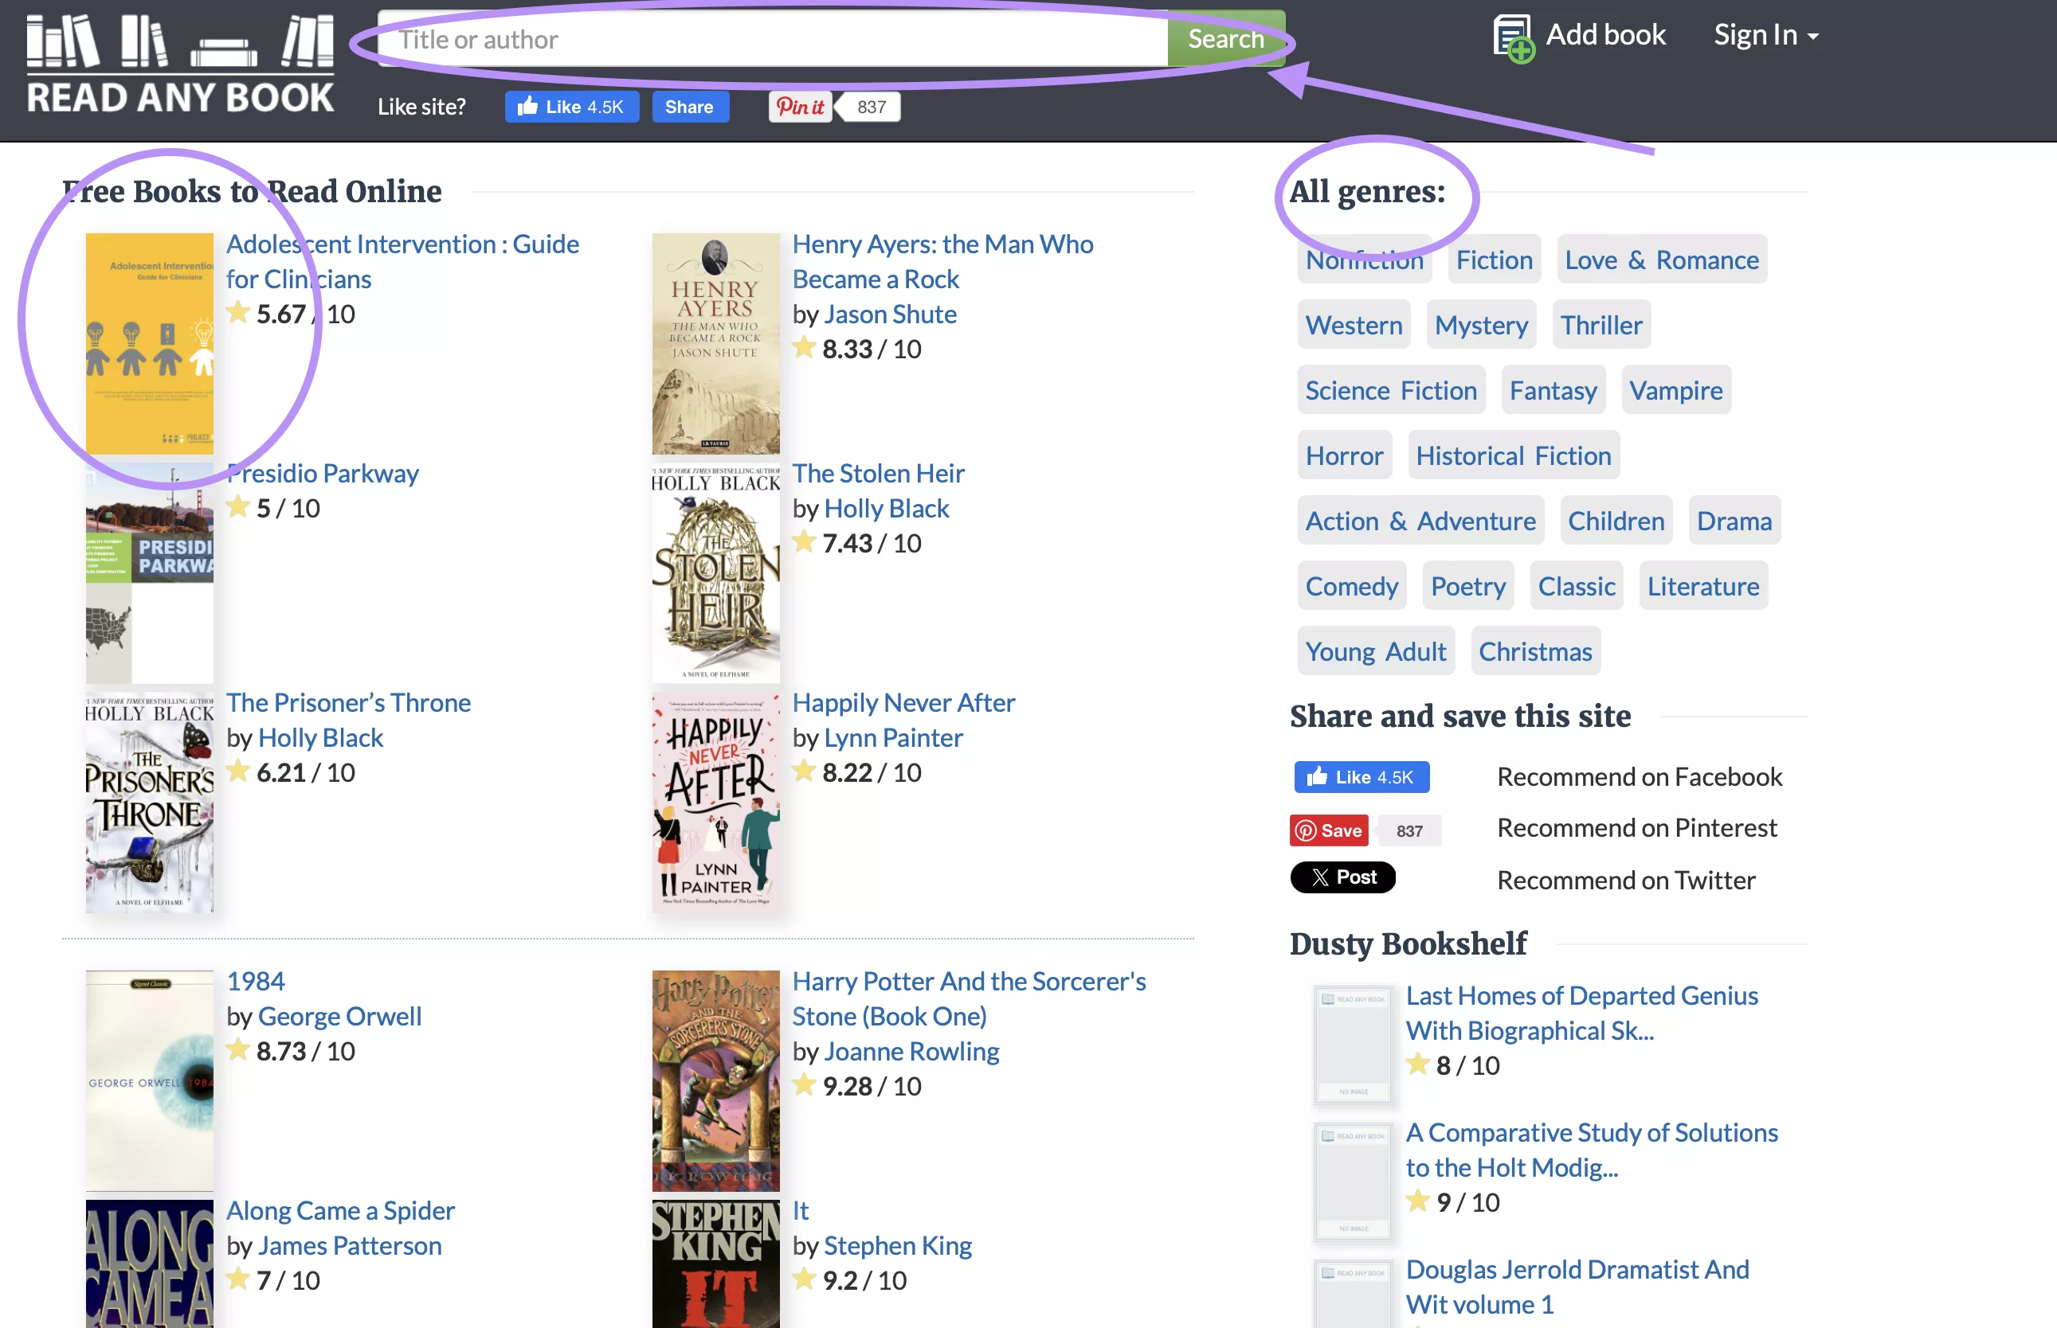Expand the Fiction genre category
This screenshot has height=1328, width=2057.
[1494, 259]
